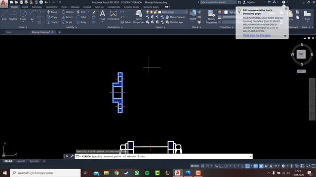316x177 pixels.
Task: Select the Line tool
Action: pyautogui.click(x=4, y=15)
